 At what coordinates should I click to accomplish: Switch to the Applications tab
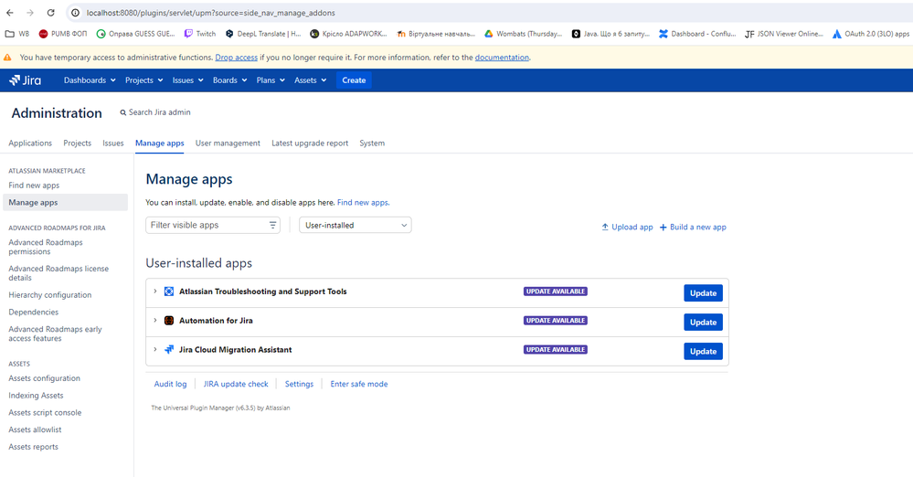30,143
